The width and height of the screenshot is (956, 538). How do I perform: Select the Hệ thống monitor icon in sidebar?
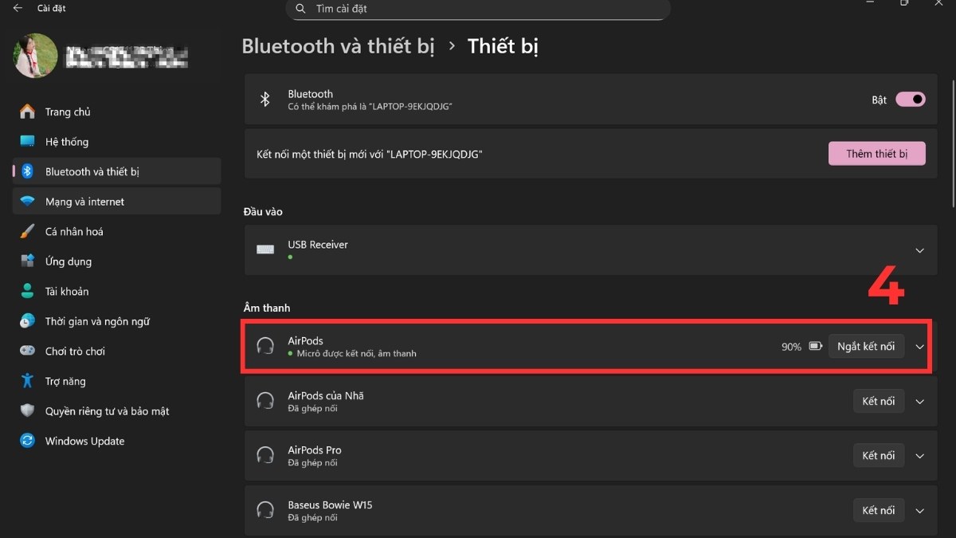click(26, 141)
